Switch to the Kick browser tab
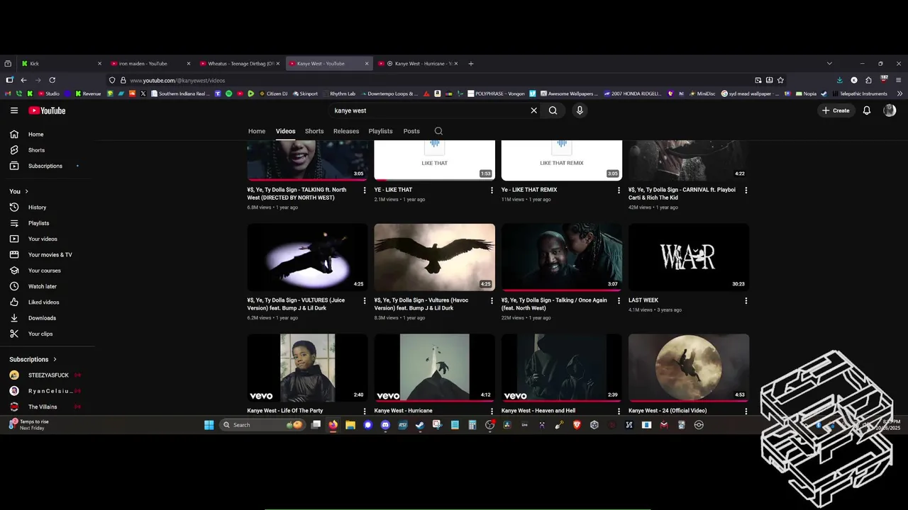The image size is (908, 510). click(60, 64)
